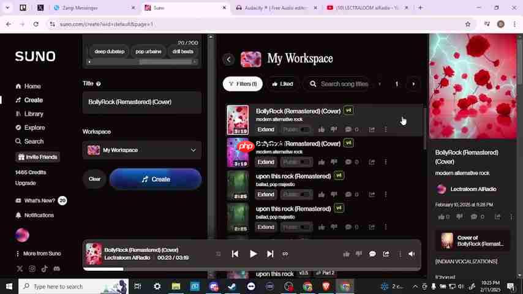Share the second BollyRock Cover song
The image size is (523, 294).
[x=372, y=162]
